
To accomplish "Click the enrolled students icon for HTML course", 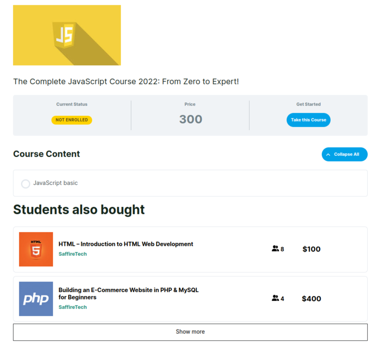I will pyautogui.click(x=275, y=249).
